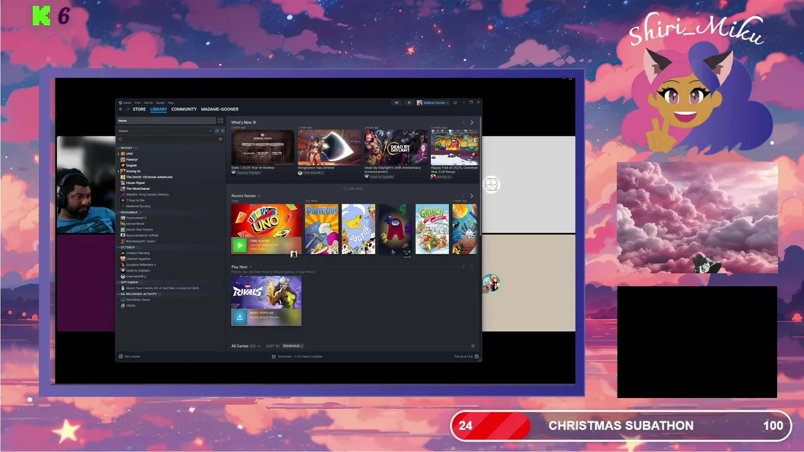Open the Help menu
The width and height of the screenshot is (804, 452).
pyautogui.click(x=170, y=103)
